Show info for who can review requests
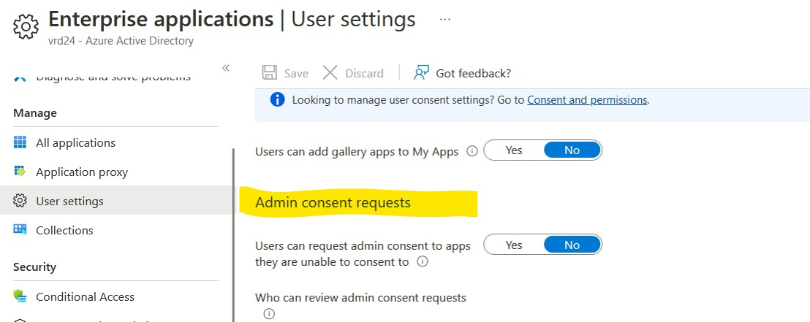This screenshot has height=322, width=810. (x=268, y=313)
